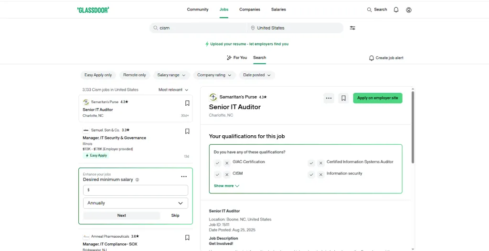
Task: Open the user profile icon
Action: tap(409, 10)
